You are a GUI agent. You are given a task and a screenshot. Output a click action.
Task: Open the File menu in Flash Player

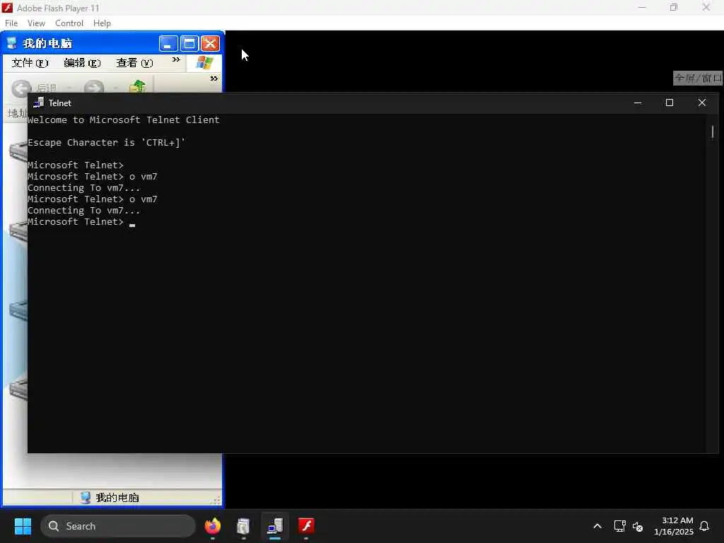coord(11,23)
